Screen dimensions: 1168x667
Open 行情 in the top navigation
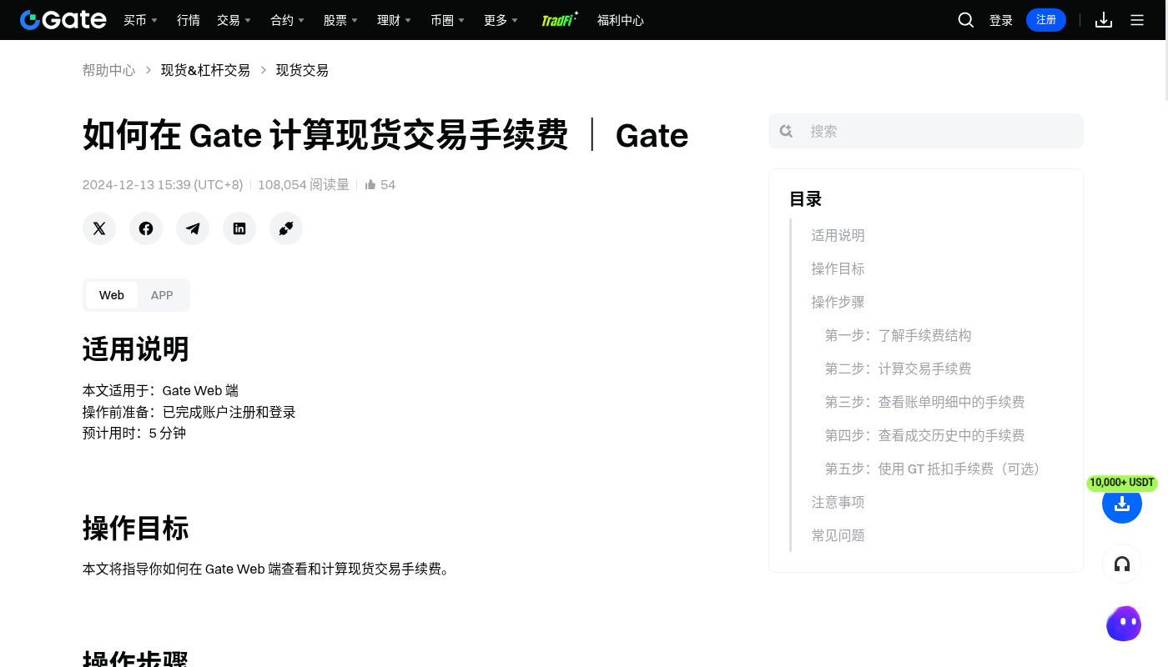(x=189, y=20)
